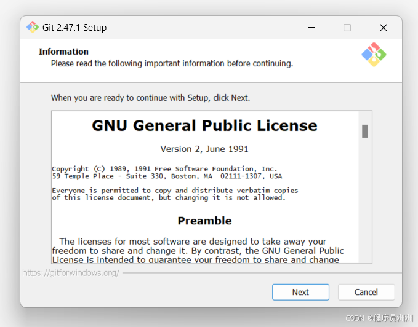This screenshot has width=418, height=327.
Task: Click the 'Everyone is permitted to copy' line
Action: (175, 191)
